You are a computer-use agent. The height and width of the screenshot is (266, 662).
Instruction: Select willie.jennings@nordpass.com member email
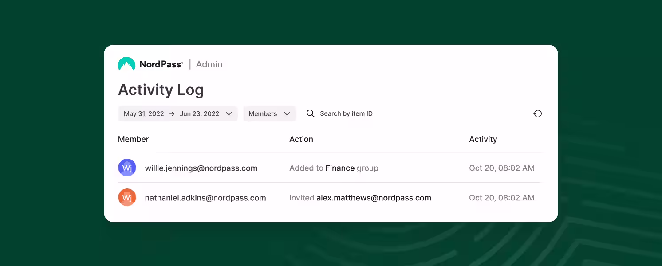click(x=201, y=168)
